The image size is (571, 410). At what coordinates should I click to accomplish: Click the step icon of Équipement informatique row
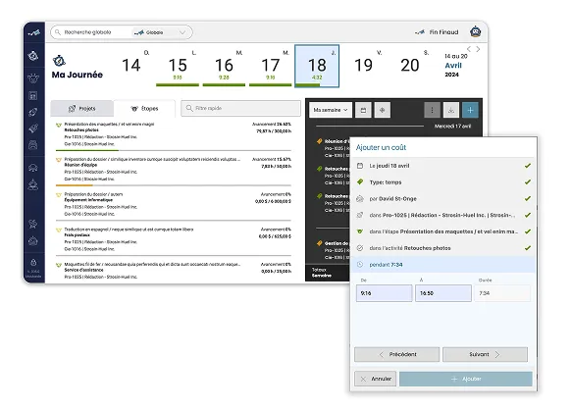click(58, 195)
